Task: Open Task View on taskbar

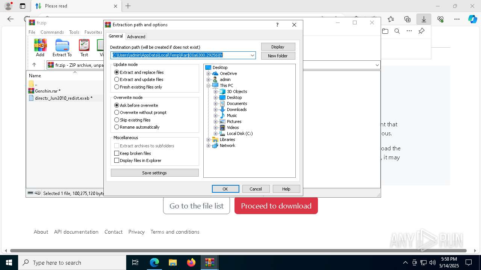Action: click(135, 262)
